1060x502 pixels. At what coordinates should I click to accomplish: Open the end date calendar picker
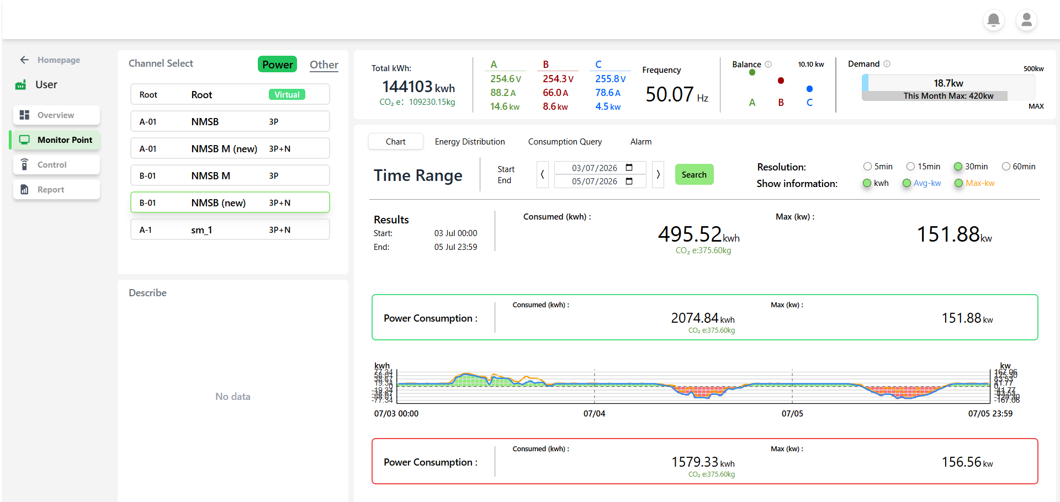pyautogui.click(x=629, y=181)
